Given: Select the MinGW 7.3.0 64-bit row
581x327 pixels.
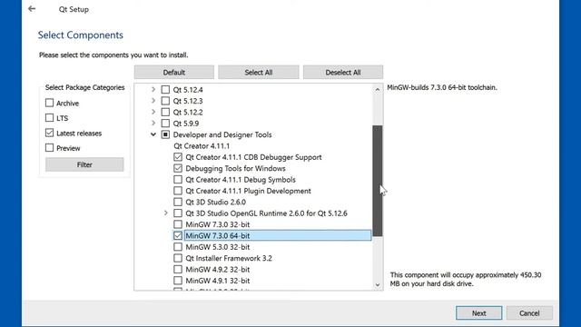Looking at the screenshot, I should click(278, 235).
